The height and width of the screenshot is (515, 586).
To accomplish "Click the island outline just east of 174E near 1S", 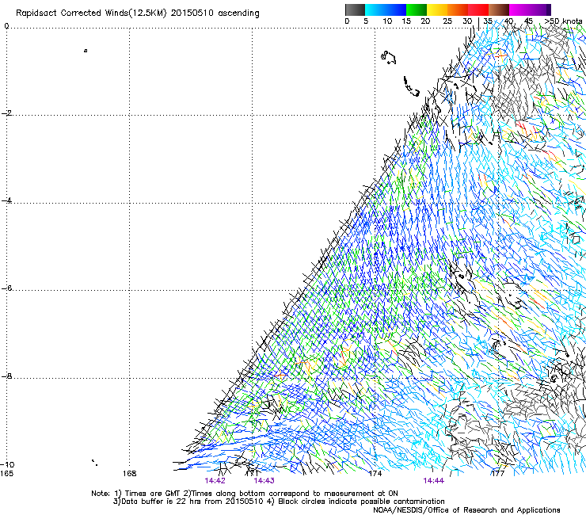I will pyautogui.click(x=388, y=58).
